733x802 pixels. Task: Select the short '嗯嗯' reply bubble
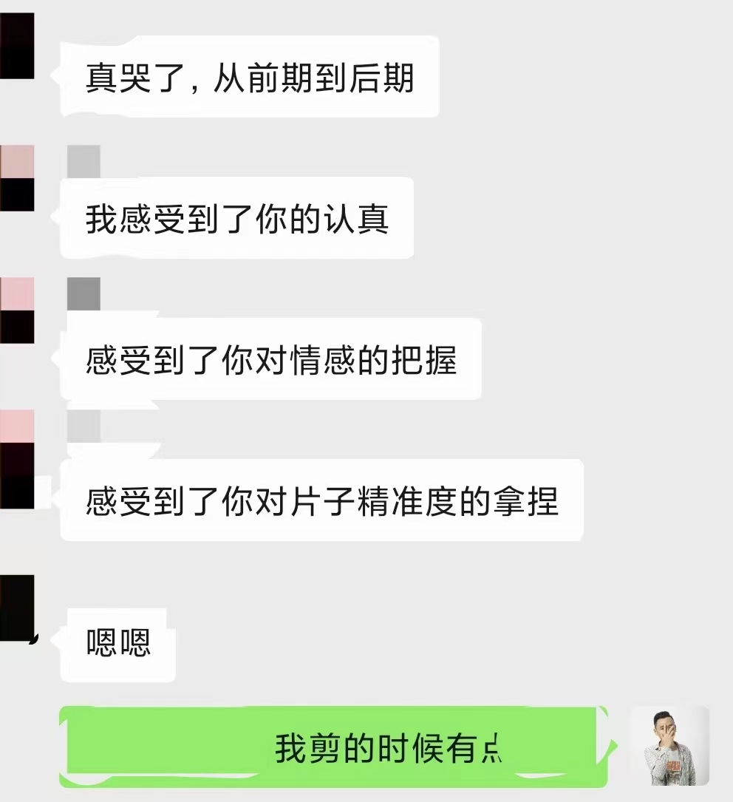[117, 645]
